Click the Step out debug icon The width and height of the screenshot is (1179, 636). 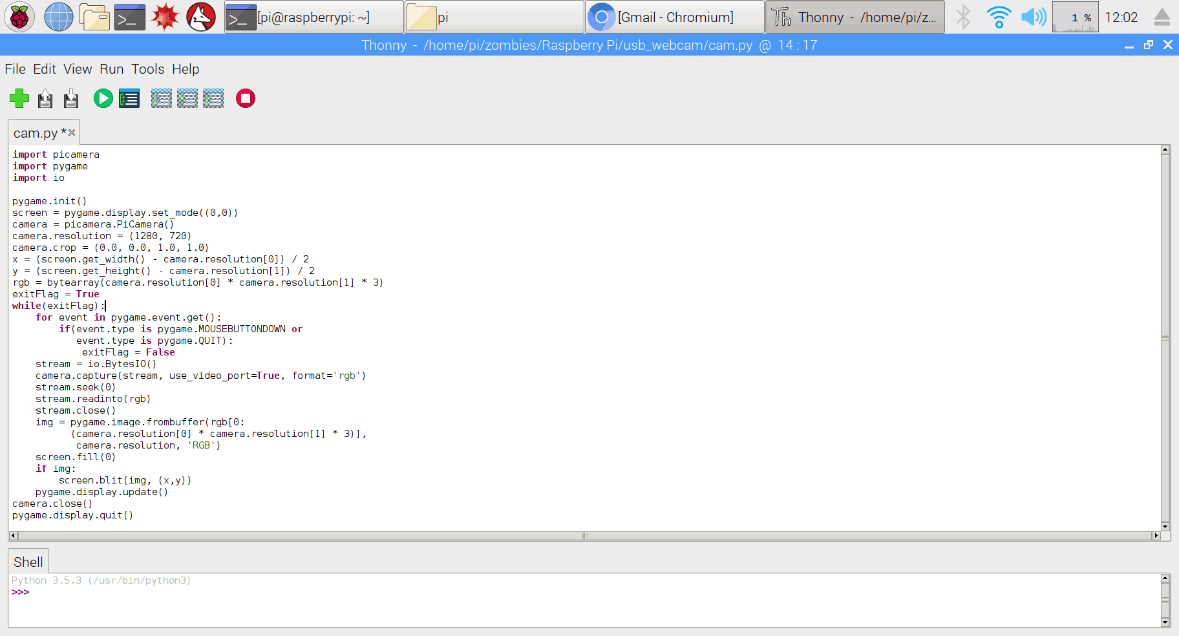tap(213, 98)
